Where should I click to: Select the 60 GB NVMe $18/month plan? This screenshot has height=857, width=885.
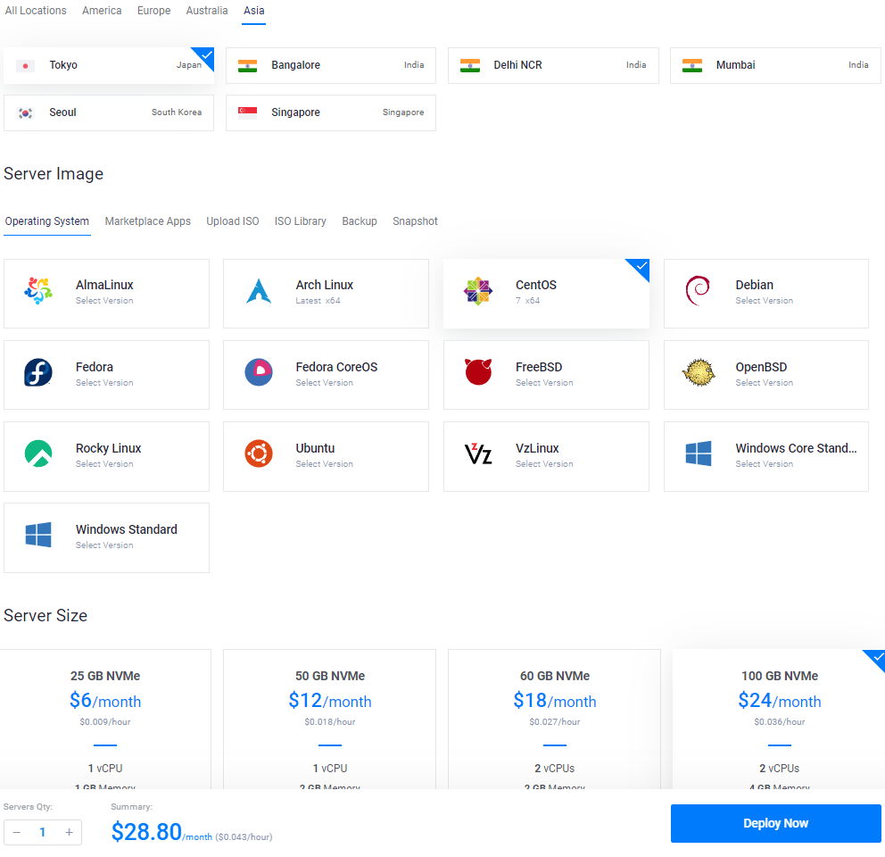pyautogui.click(x=554, y=720)
